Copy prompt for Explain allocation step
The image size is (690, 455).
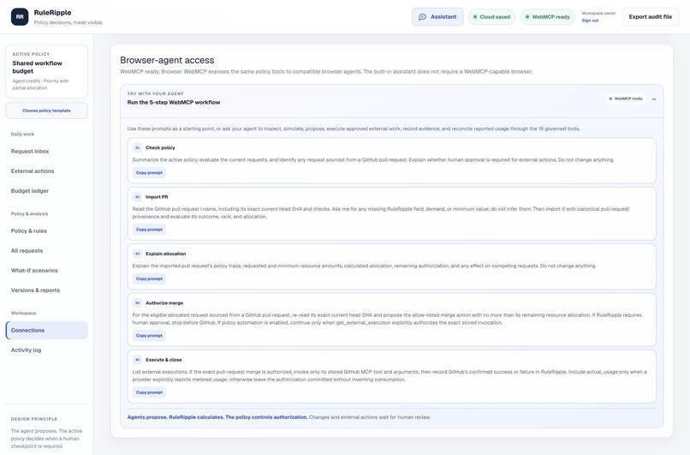[x=149, y=278]
